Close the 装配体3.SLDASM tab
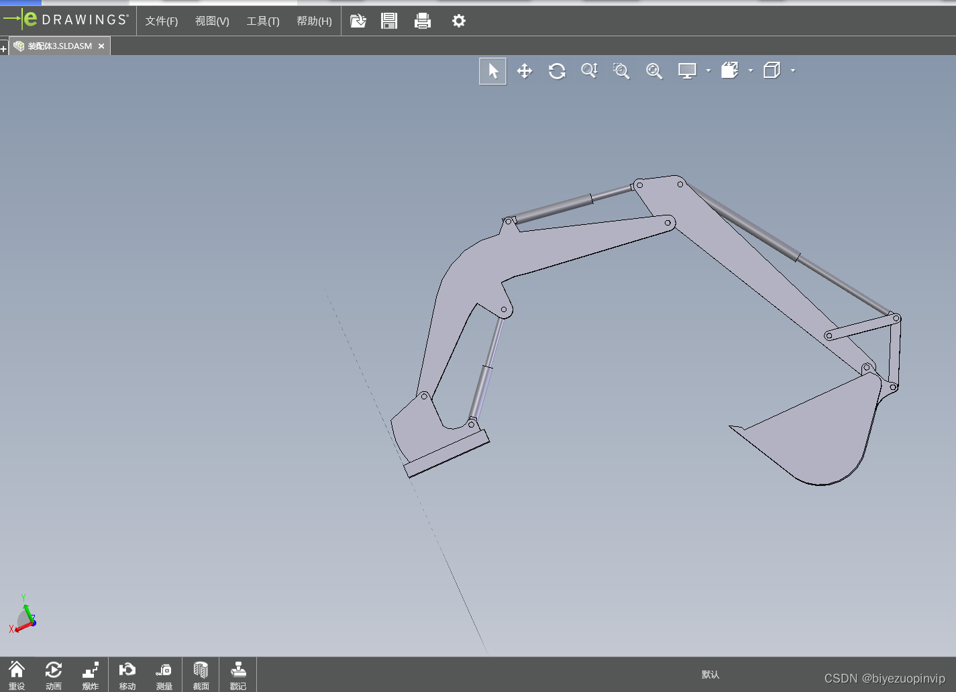 coord(101,46)
